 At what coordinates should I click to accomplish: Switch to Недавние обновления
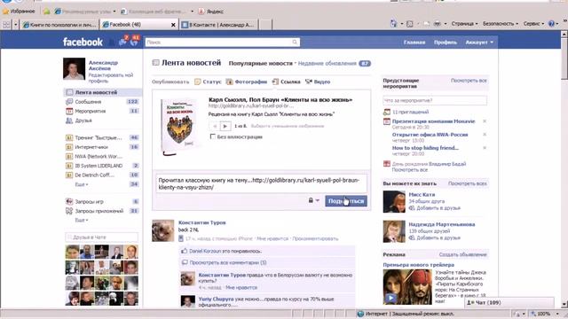point(327,63)
